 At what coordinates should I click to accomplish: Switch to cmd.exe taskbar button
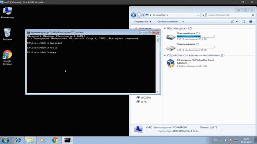point(67,140)
